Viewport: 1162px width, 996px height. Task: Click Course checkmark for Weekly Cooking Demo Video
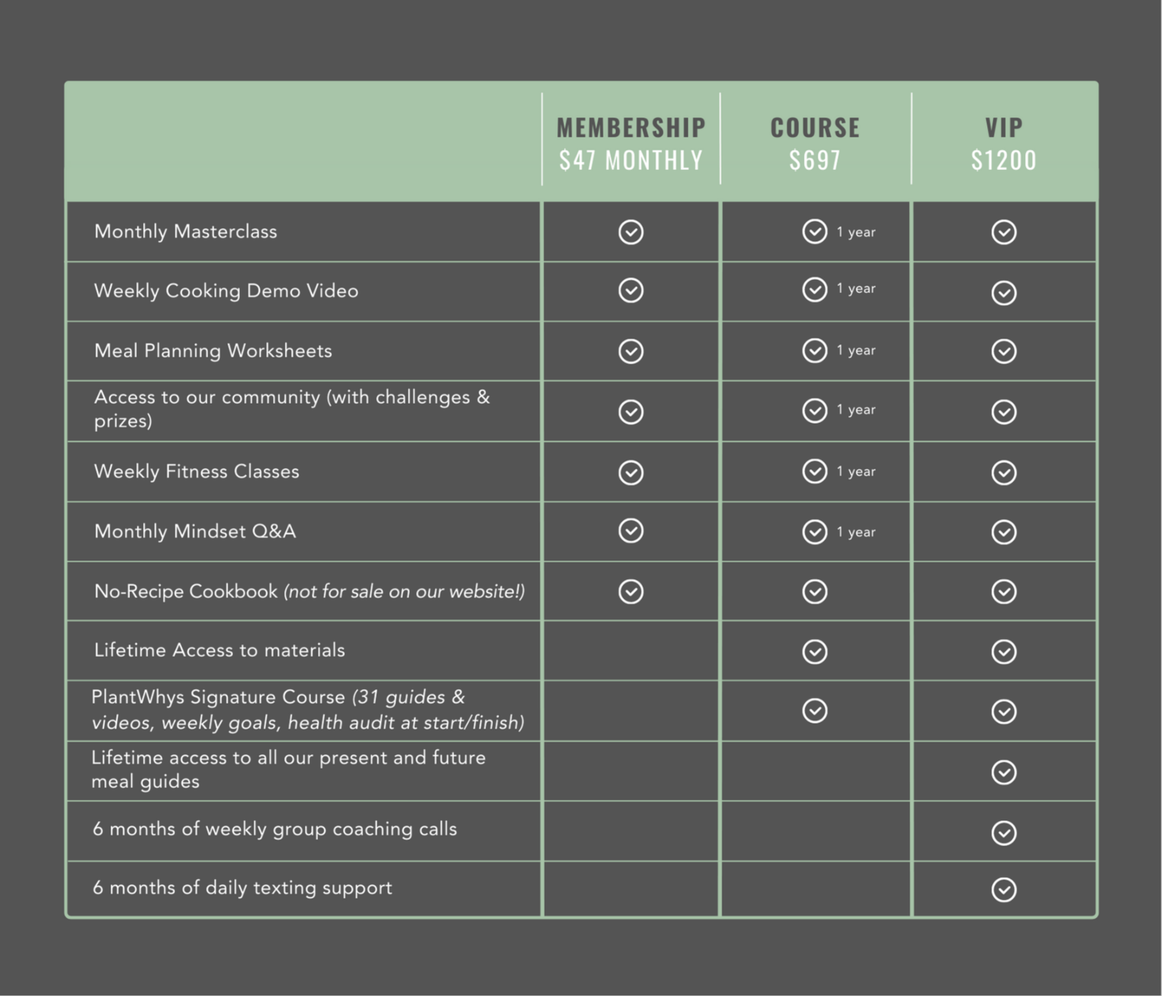815,289
